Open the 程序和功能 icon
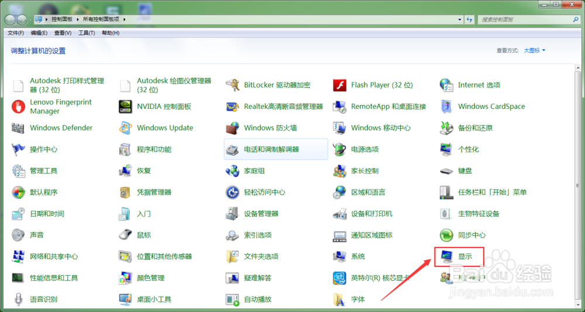The width and height of the screenshot is (585, 312). click(x=125, y=149)
